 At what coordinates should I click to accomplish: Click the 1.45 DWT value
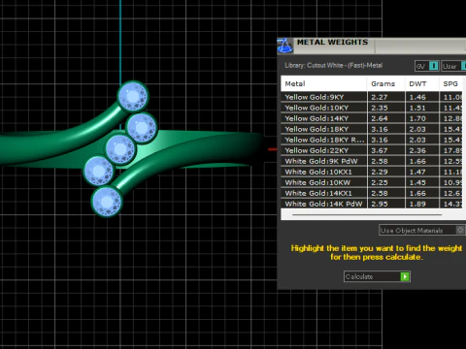point(417,182)
